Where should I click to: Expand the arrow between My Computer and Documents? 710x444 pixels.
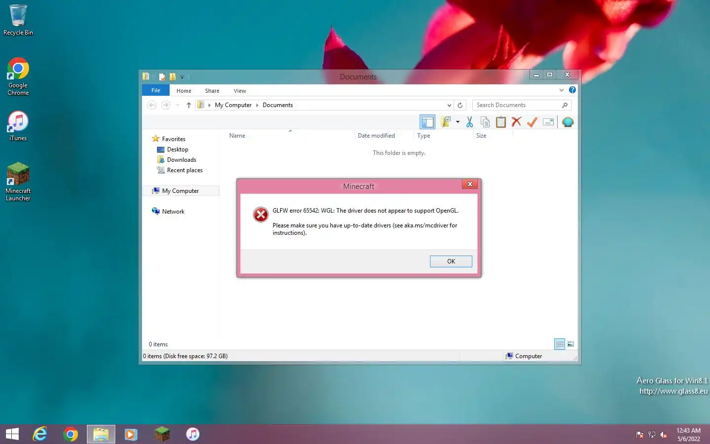click(x=257, y=105)
